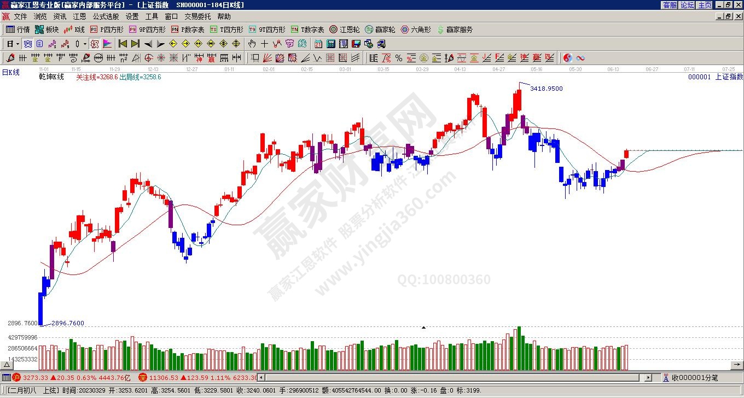
Task: Open the calculator icon in toolbar
Action: (331, 44)
